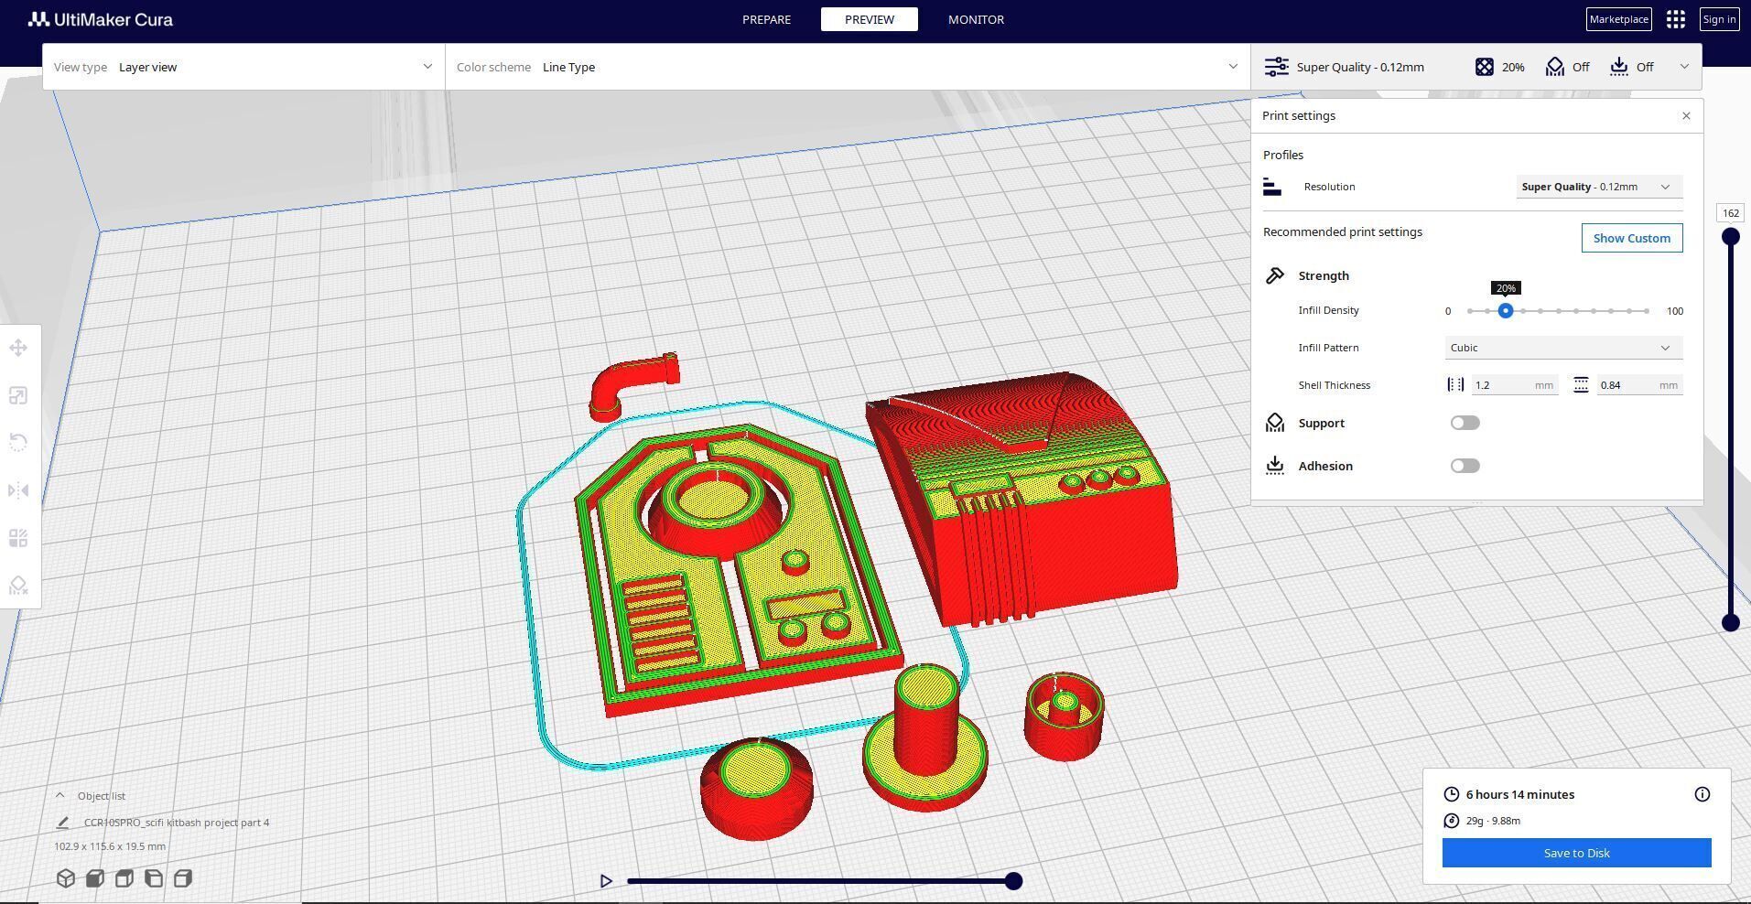
Task: Open the Resolution profile dropdown
Action: [1599, 187]
